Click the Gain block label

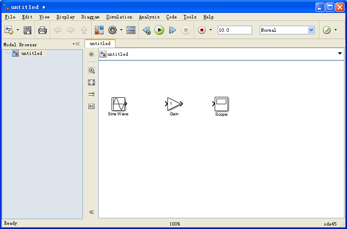point(174,114)
